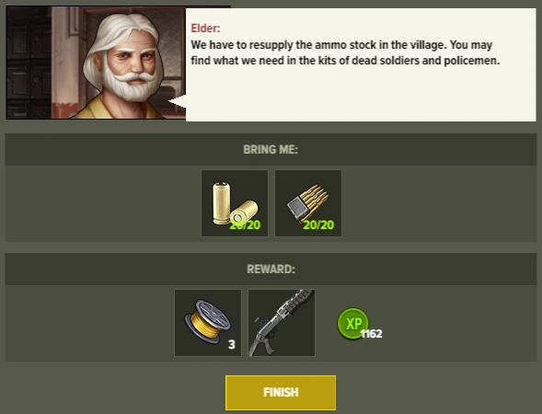The image size is (542, 414).
Task: Click the 20/20 counter on pistol bullets
Action: pos(245,225)
